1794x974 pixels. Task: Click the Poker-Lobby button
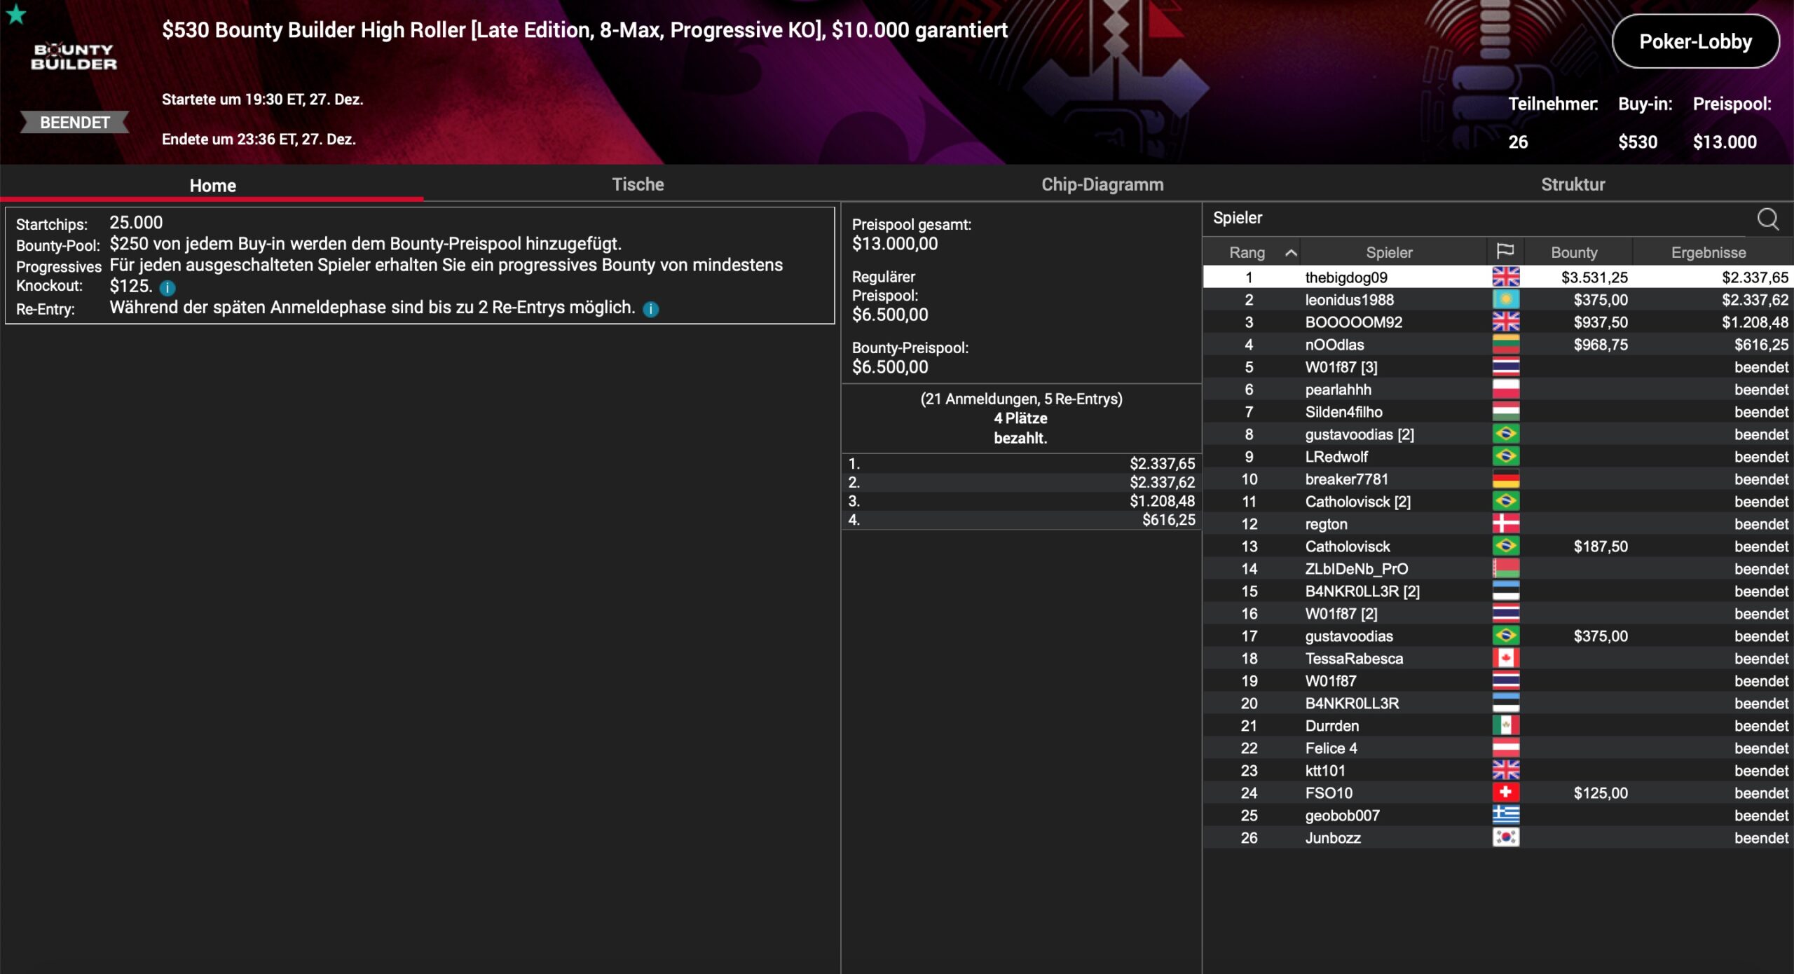(1695, 41)
